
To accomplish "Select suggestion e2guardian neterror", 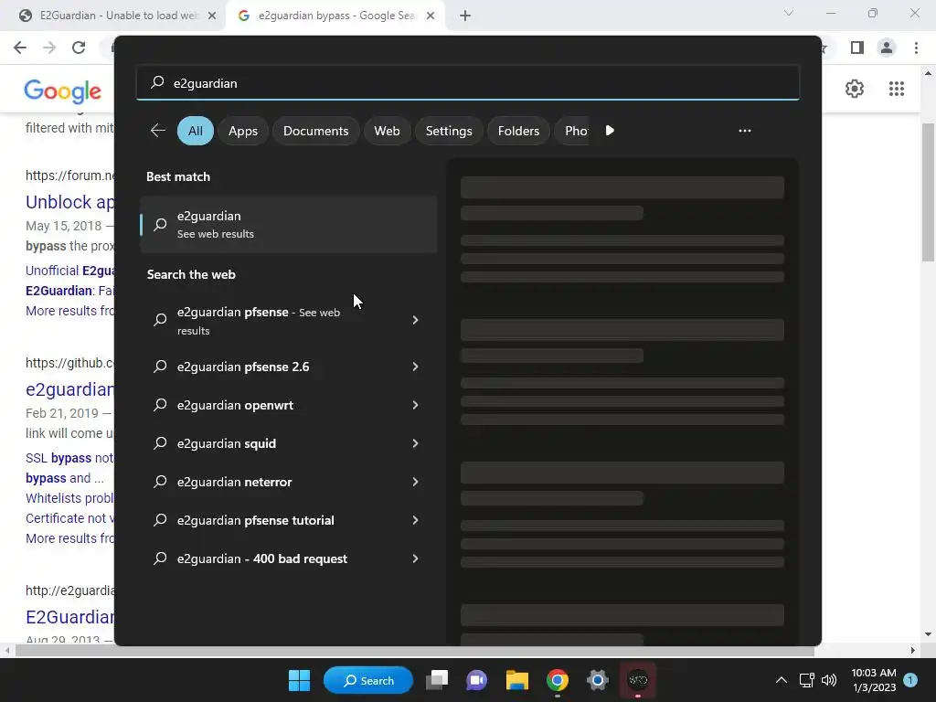I will tap(289, 482).
